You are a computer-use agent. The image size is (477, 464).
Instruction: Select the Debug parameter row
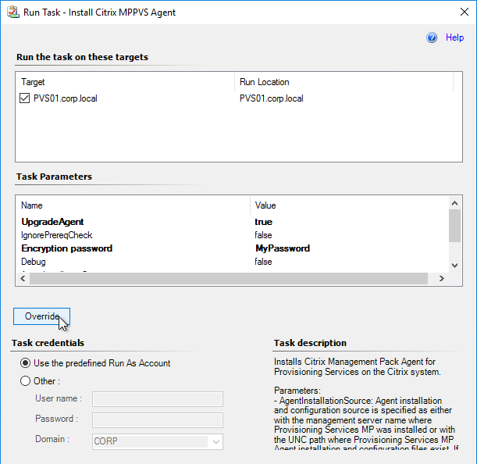(232, 262)
